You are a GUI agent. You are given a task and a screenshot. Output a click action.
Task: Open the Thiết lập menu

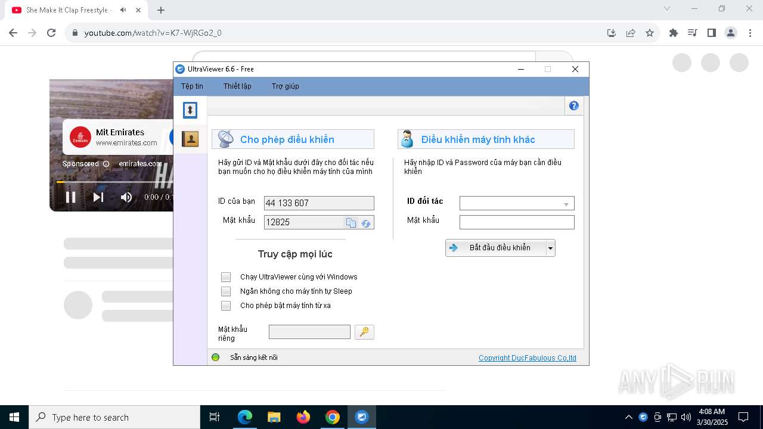(237, 86)
